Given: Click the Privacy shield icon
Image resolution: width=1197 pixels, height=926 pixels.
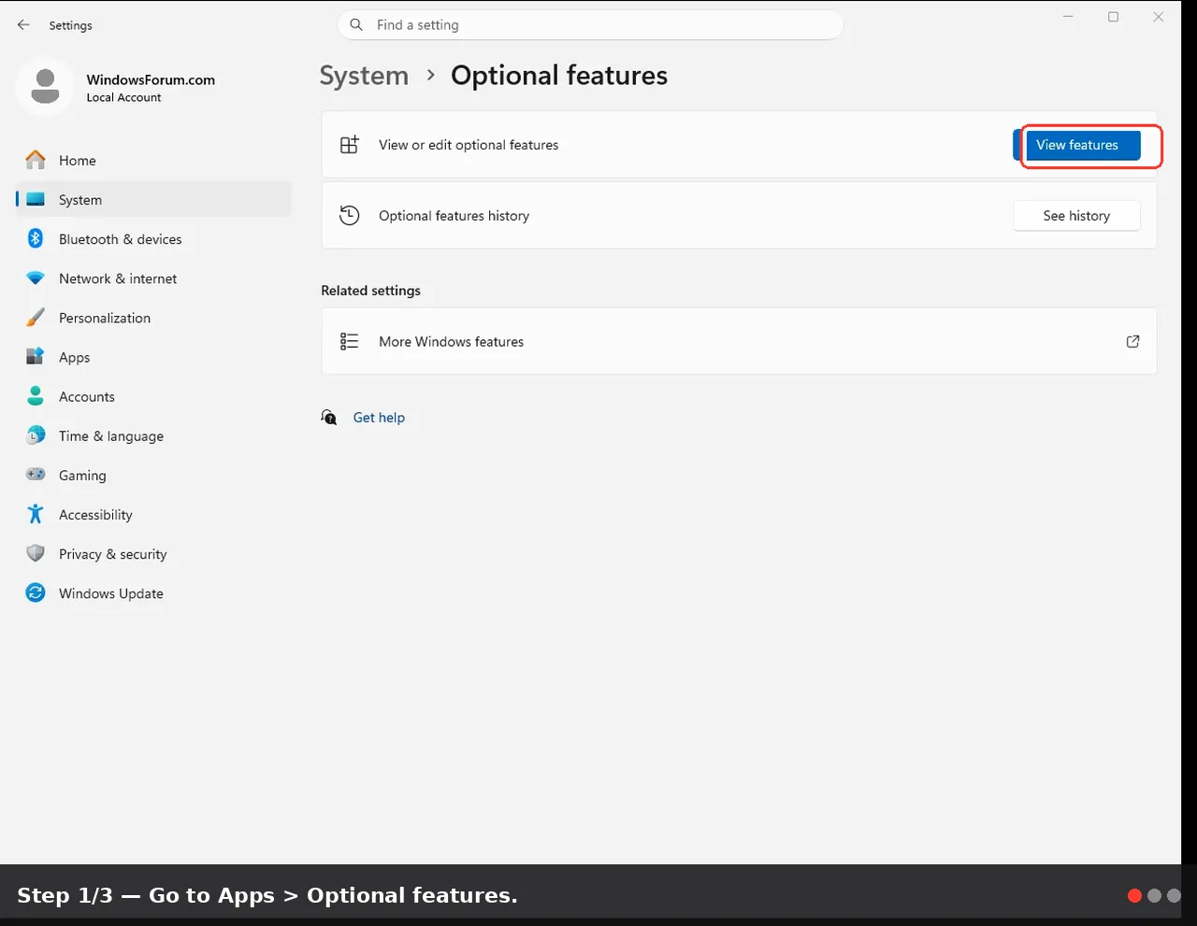Looking at the screenshot, I should pos(36,553).
